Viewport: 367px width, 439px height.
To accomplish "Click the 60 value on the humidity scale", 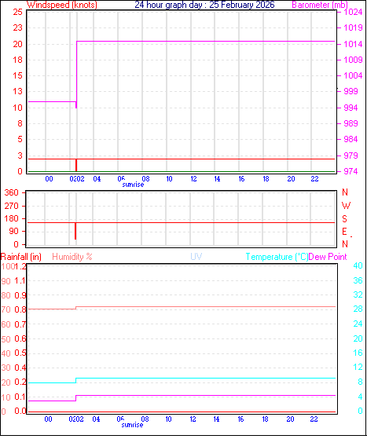I will coord(6,324).
